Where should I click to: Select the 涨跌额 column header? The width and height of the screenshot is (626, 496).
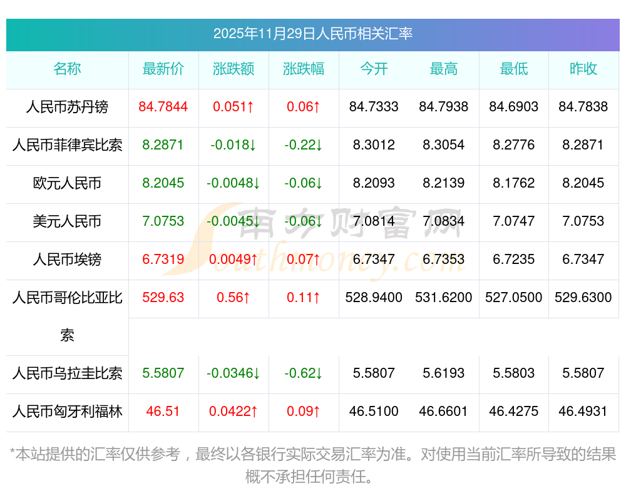pyautogui.click(x=233, y=69)
